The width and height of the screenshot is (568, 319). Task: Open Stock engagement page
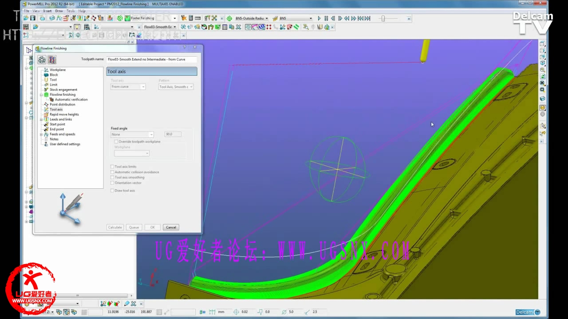coord(63,89)
